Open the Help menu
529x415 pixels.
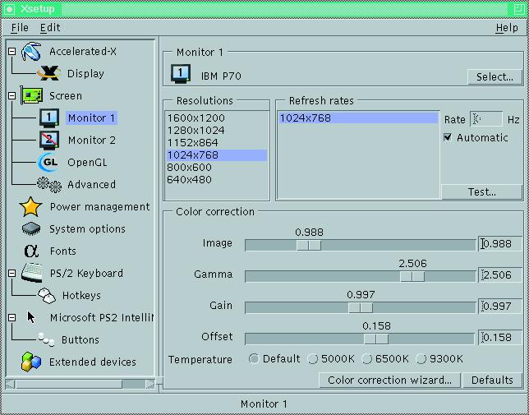pyautogui.click(x=506, y=28)
